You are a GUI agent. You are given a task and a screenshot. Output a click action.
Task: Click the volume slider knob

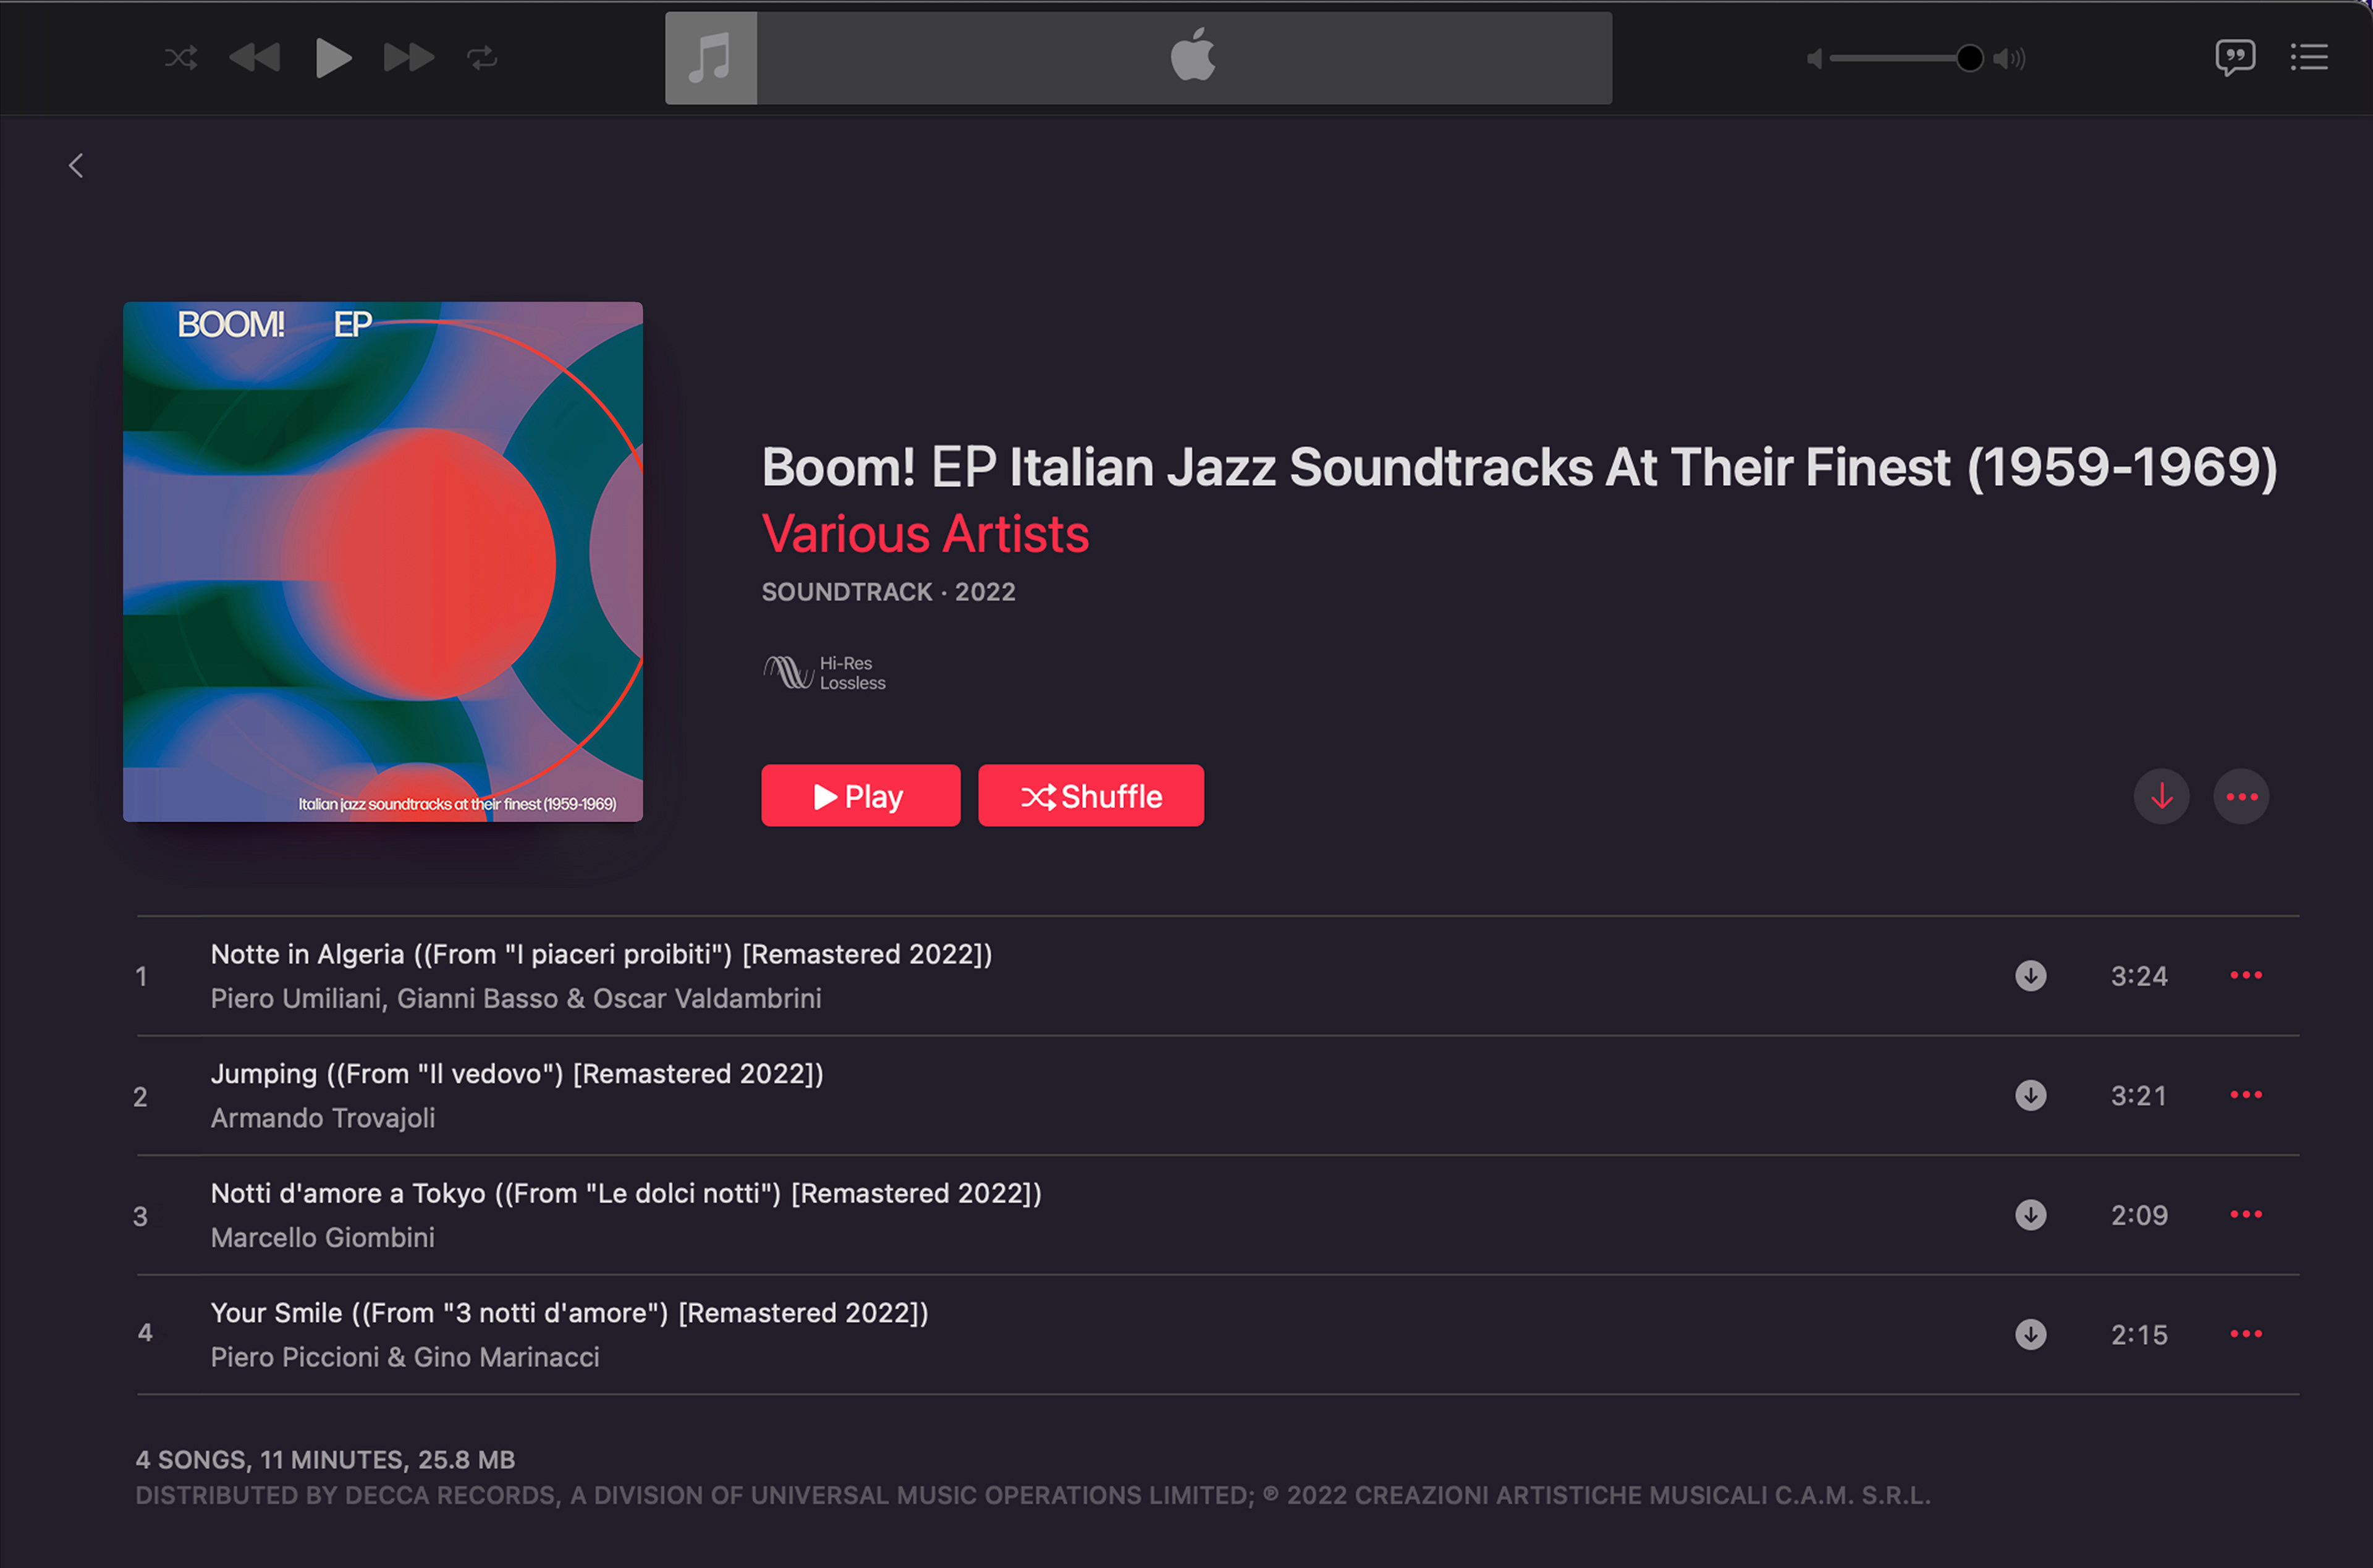click(x=1969, y=58)
